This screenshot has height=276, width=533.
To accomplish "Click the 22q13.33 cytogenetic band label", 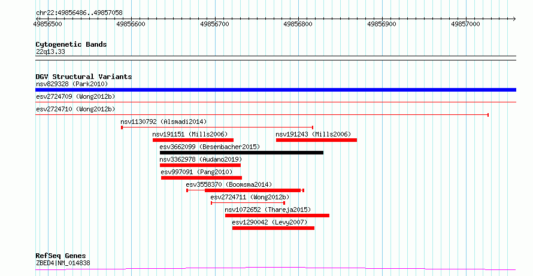I will coord(50,52).
